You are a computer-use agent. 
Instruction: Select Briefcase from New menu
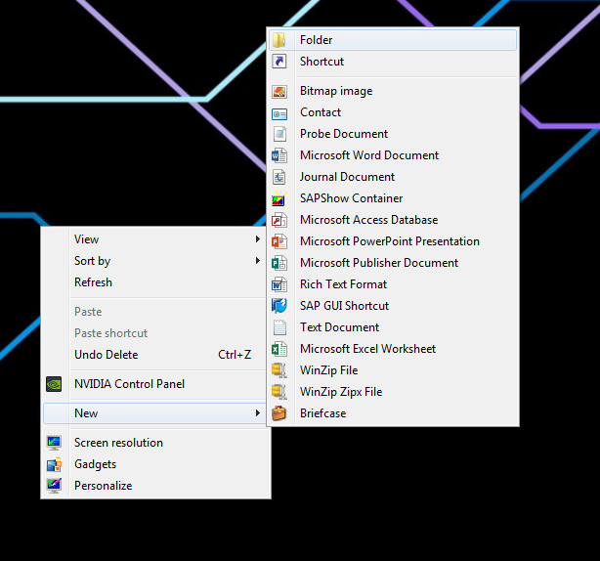(393, 412)
